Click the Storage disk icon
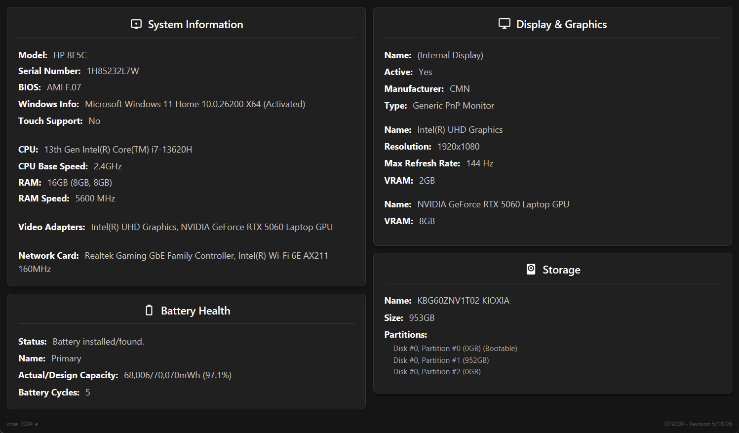The image size is (739, 433). pyautogui.click(x=531, y=269)
